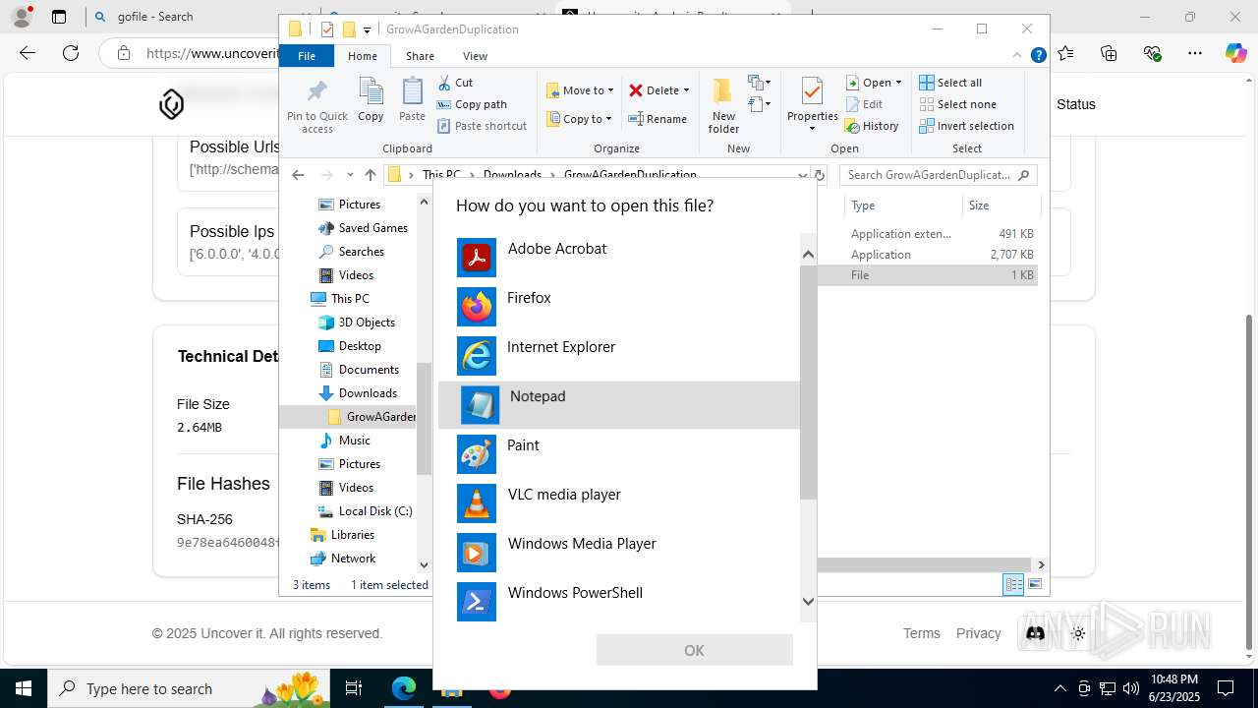
Task: Click Copy path in the Clipboard group
Action: click(472, 104)
